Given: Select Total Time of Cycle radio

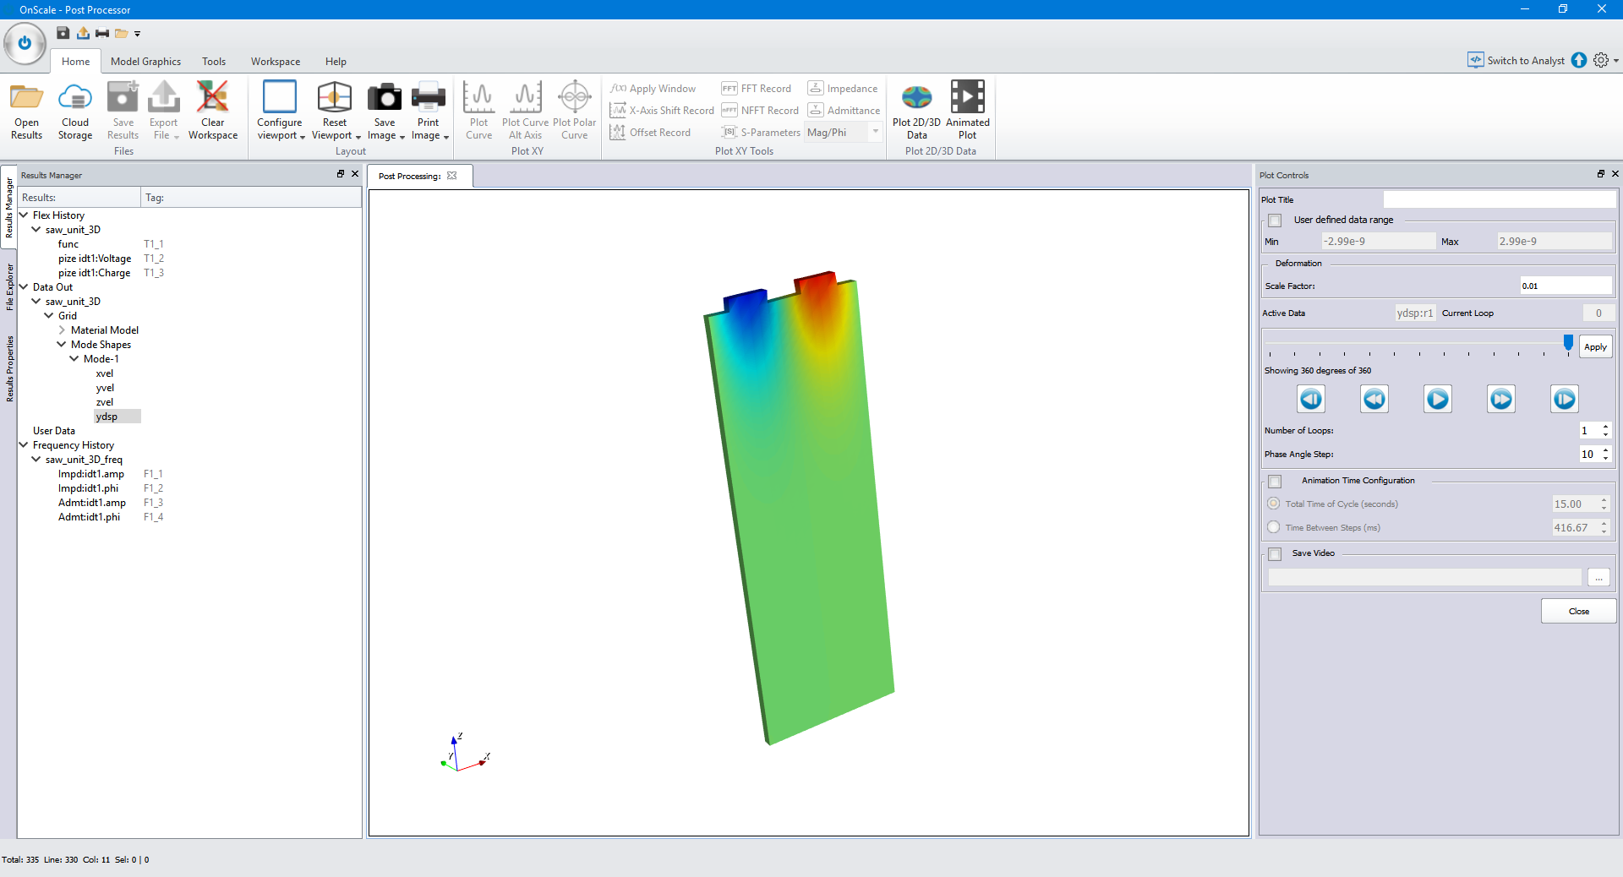Looking at the screenshot, I should coord(1273,504).
